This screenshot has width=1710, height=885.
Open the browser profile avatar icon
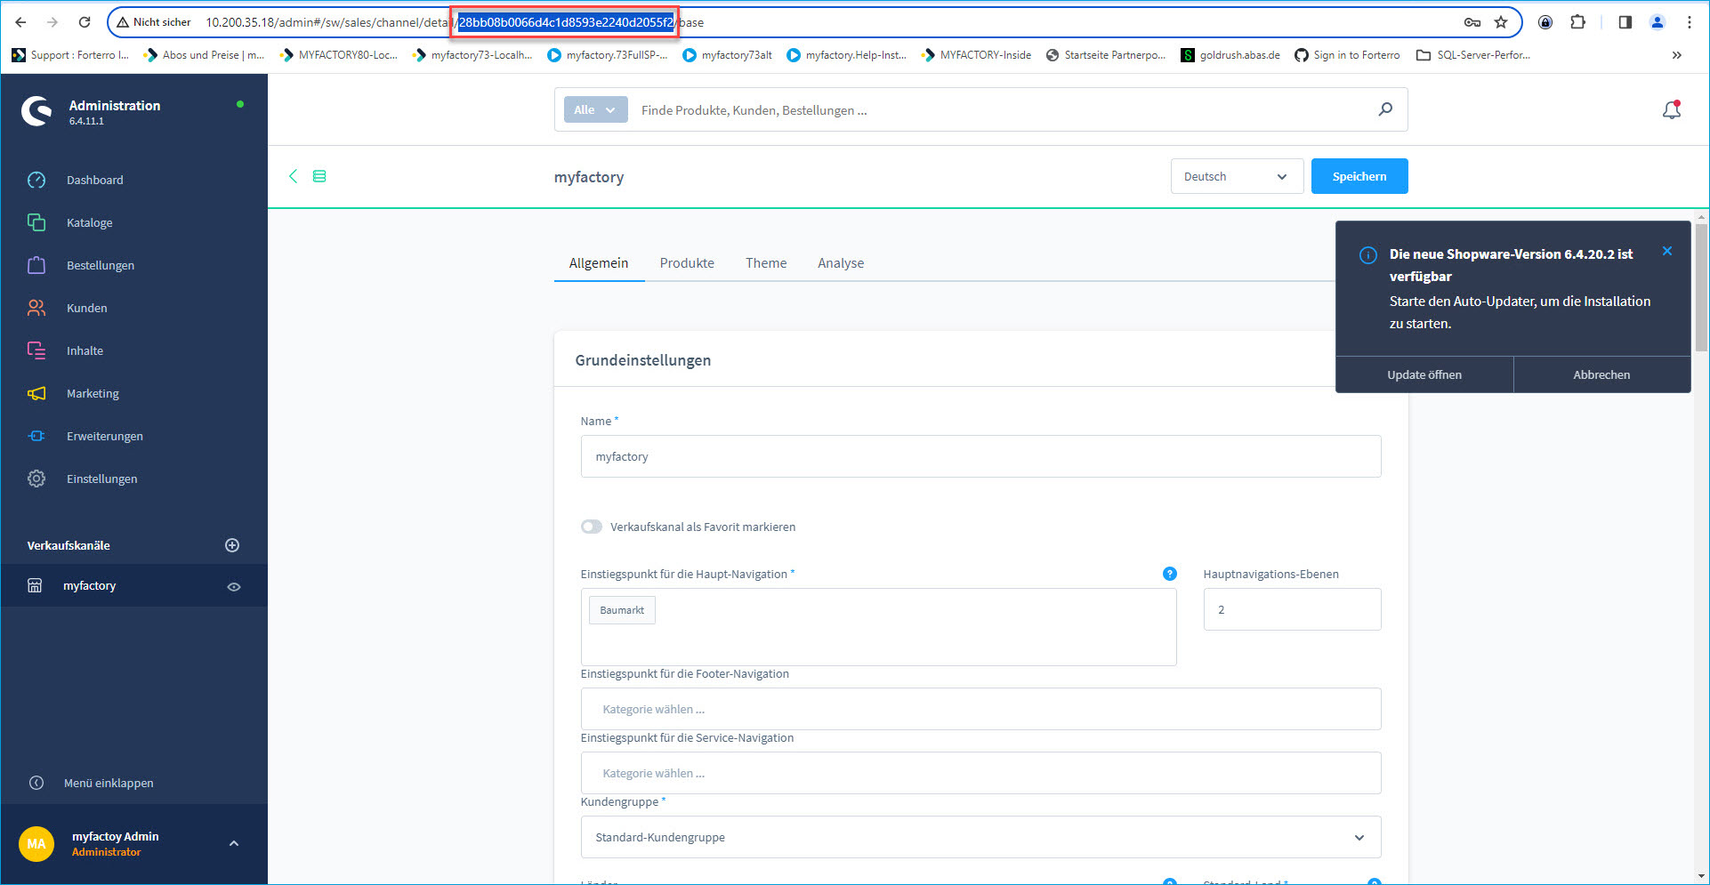1657,22
